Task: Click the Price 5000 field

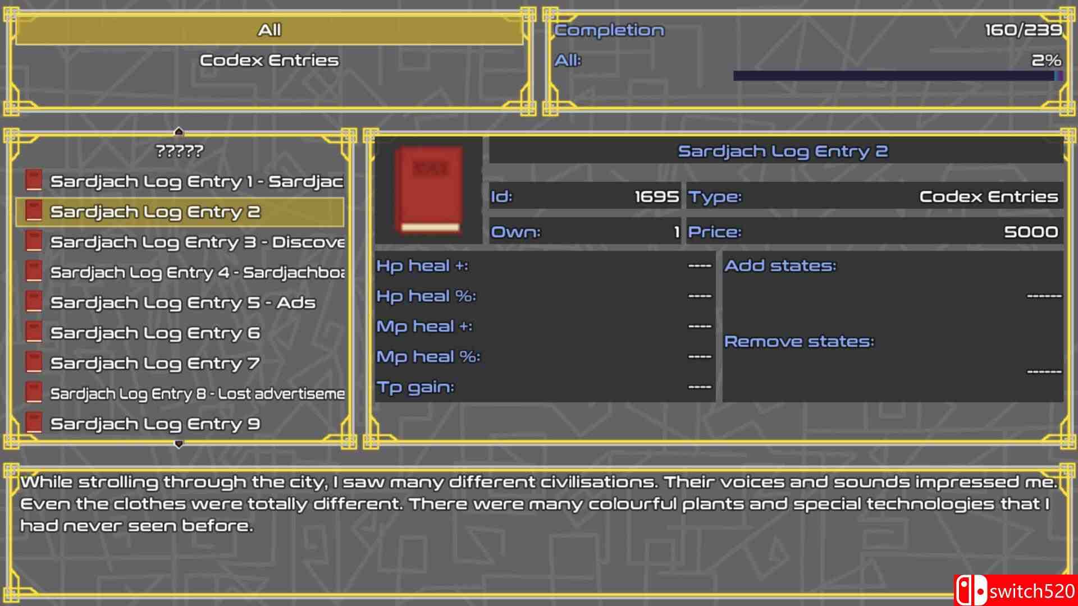Action: pos(874,232)
